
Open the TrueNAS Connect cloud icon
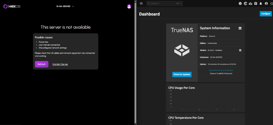point(251,4)
